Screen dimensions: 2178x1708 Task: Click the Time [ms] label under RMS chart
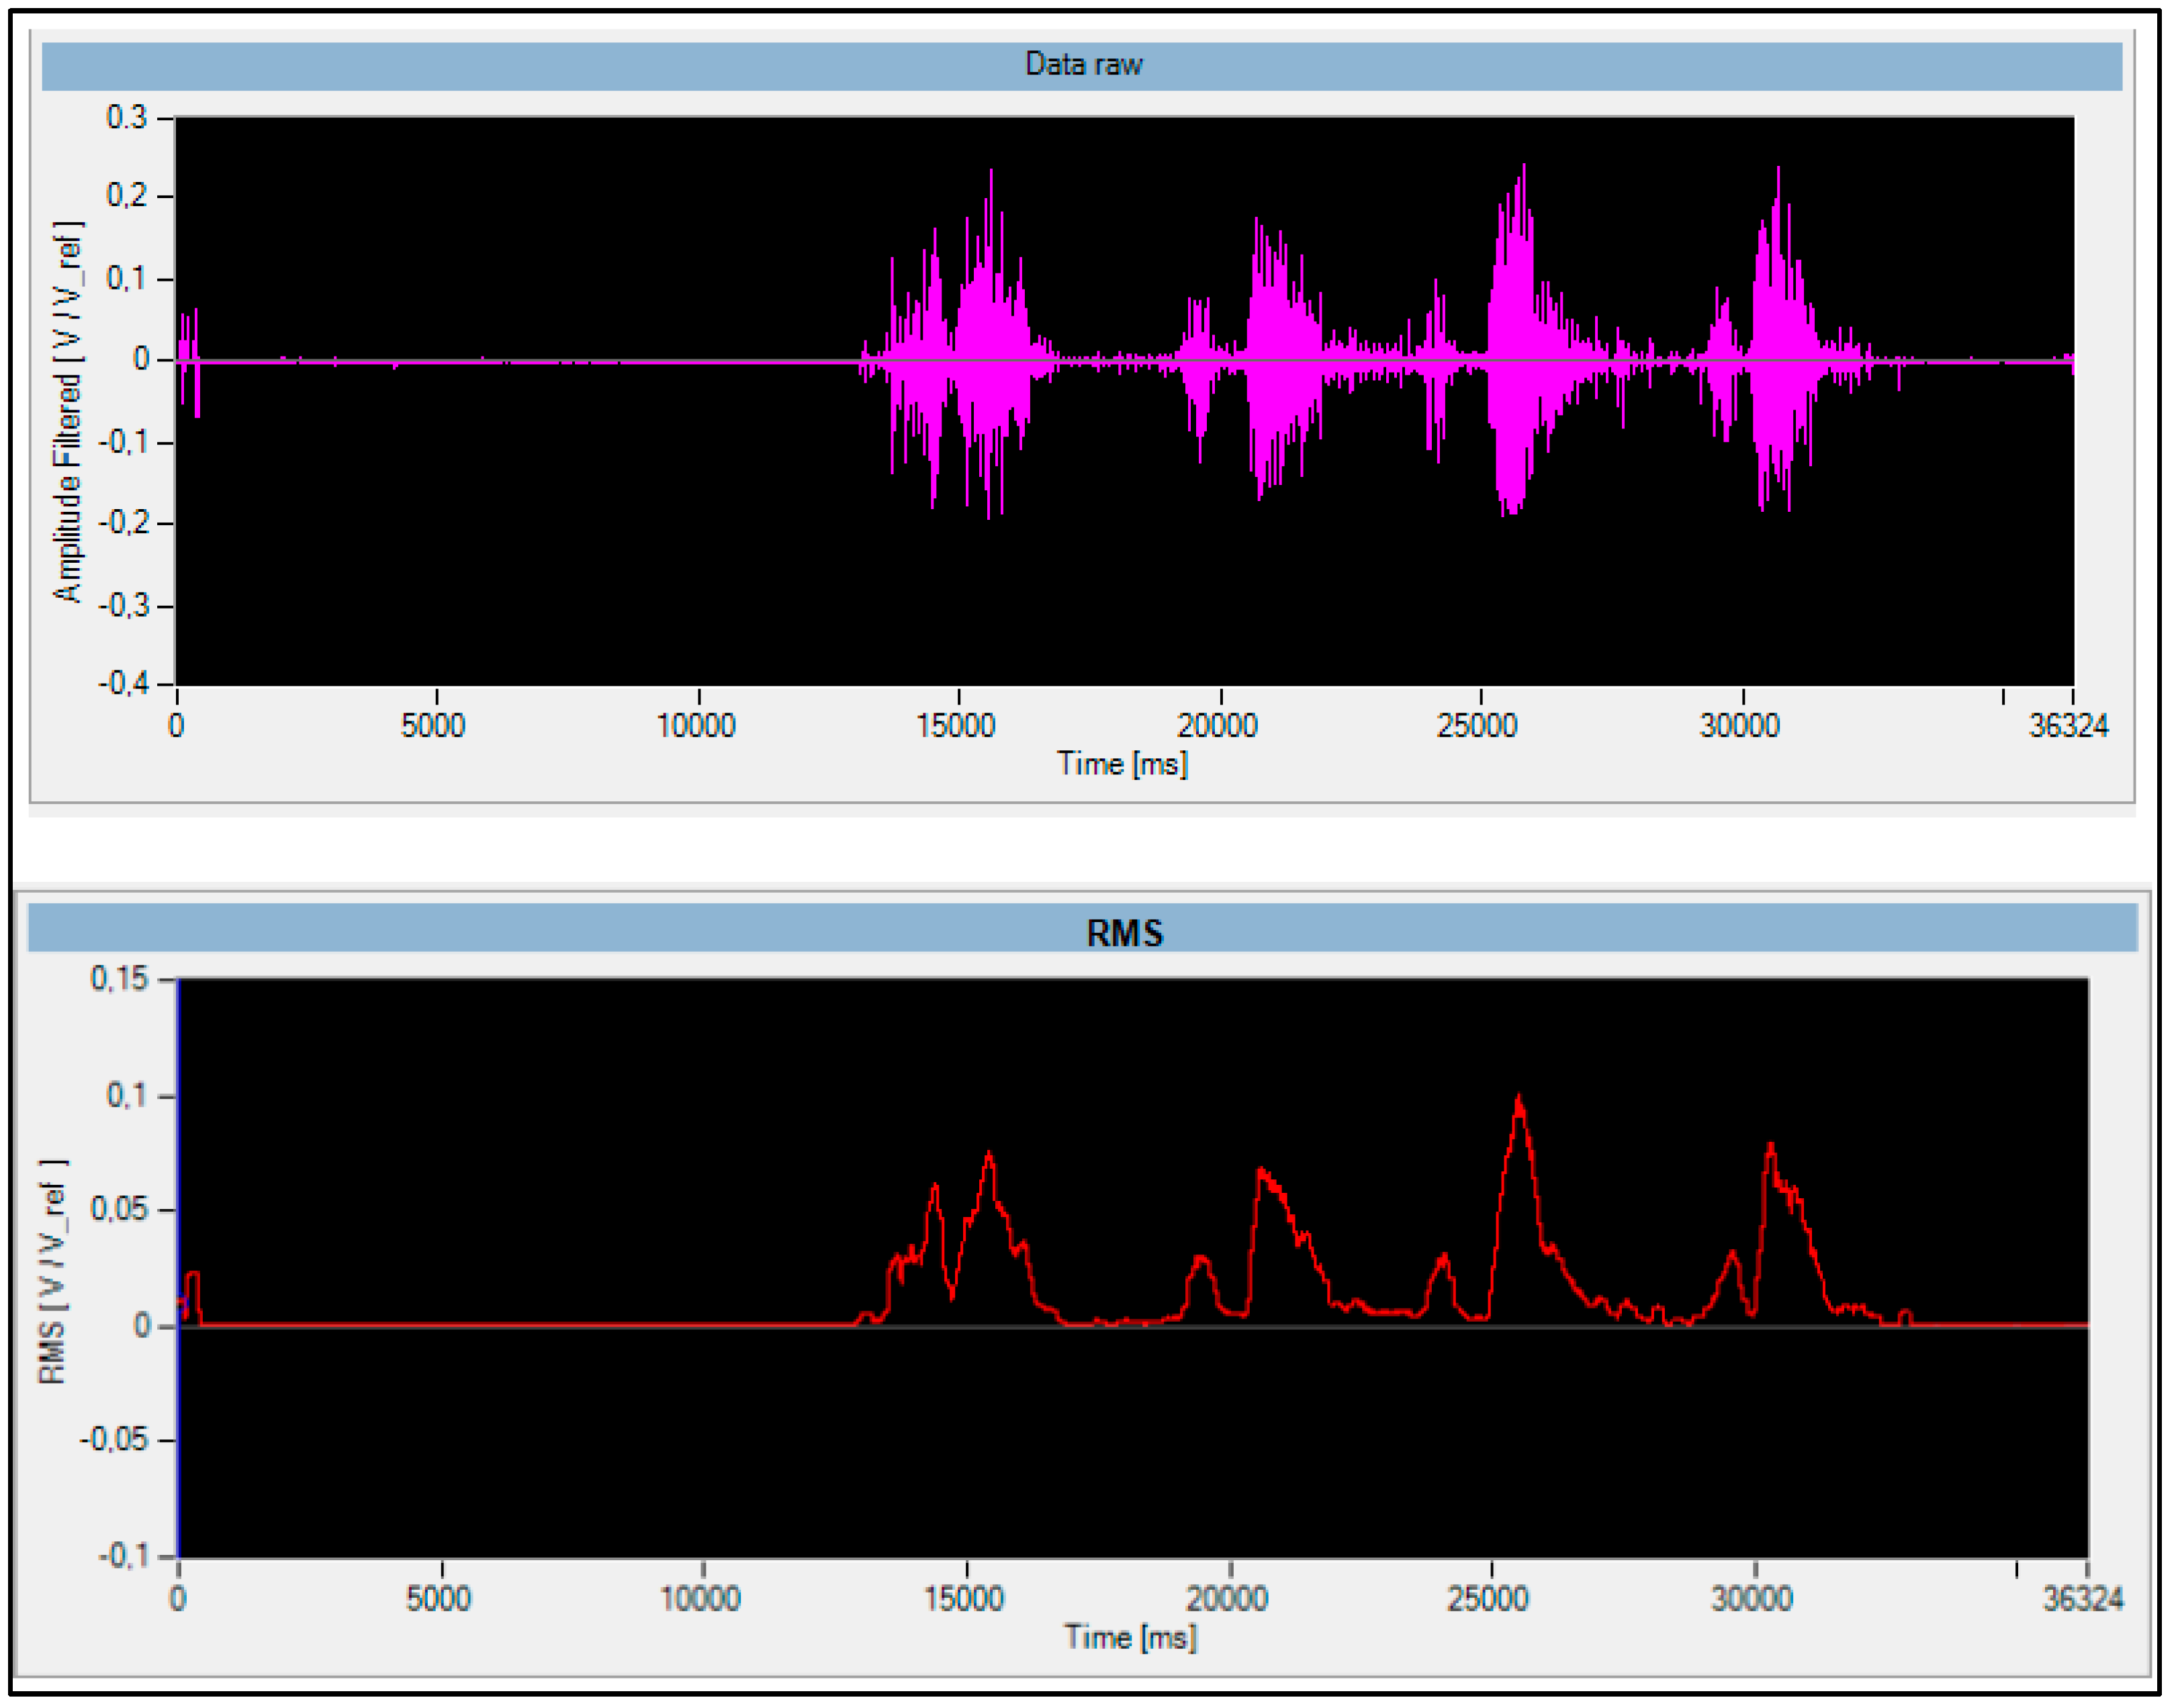[x=1130, y=1637]
